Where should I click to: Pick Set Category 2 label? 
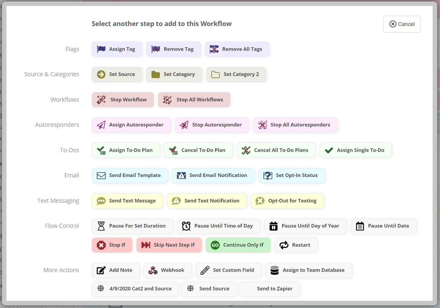(x=241, y=74)
